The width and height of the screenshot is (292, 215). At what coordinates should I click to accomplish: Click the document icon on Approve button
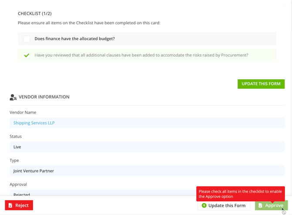[x=261, y=205]
